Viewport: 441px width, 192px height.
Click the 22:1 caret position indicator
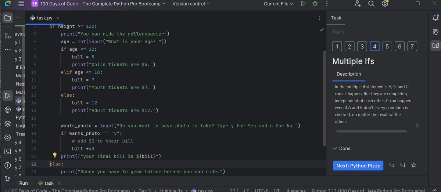click(235, 191)
